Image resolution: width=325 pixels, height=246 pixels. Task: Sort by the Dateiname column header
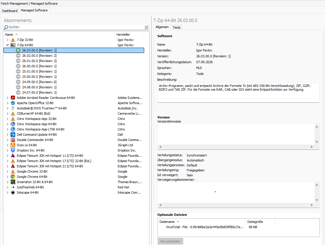tap(202, 222)
